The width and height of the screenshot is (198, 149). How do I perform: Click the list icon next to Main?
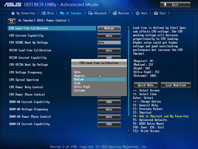point(44,13)
